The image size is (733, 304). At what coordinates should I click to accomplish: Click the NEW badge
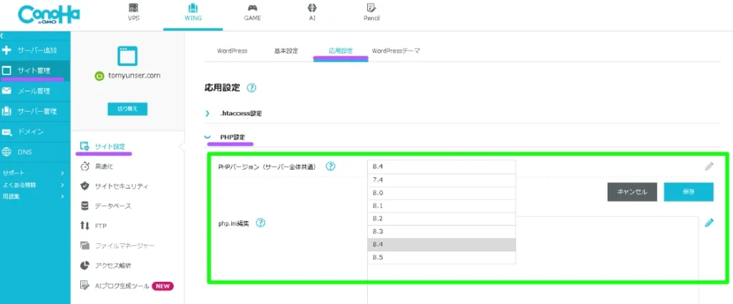[162, 286]
